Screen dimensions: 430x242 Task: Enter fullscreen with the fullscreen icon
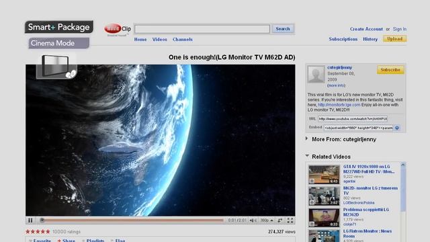290,220
